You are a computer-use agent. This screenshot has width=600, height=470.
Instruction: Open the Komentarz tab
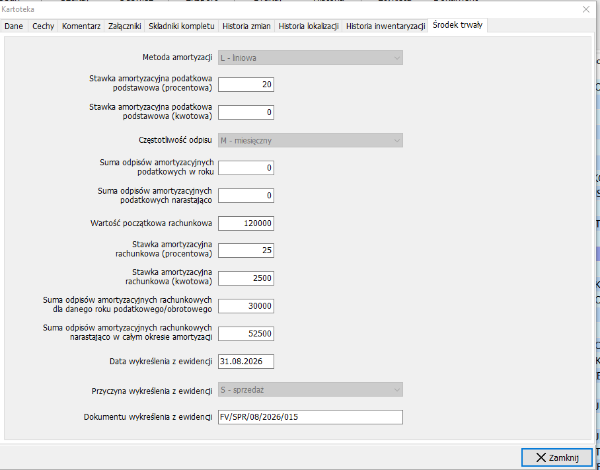point(81,26)
